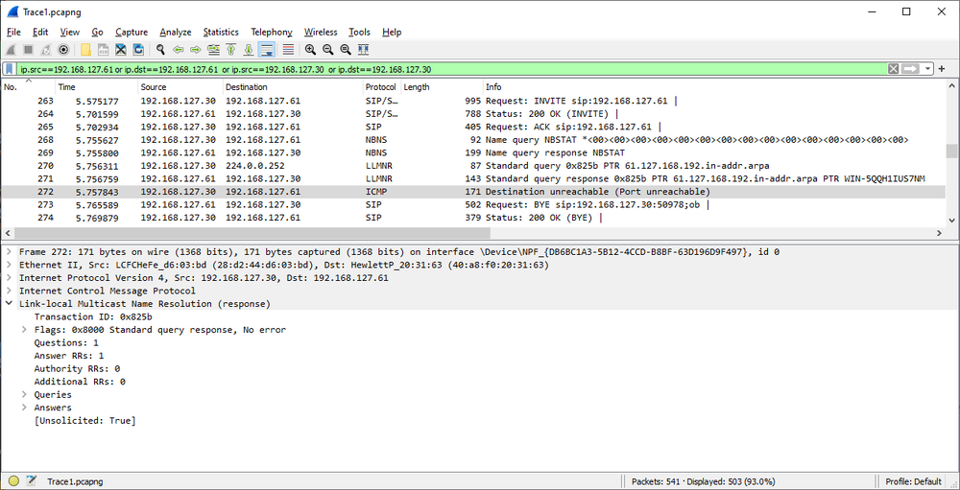Click the Stop capturing packets square icon
Image resolution: width=960 pixels, height=490 pixels.
tap(28, 50)
